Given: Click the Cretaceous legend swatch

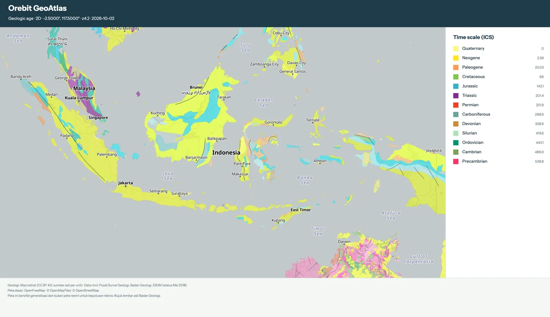Looking at the screenshot, I should click(x=456, y=77).
